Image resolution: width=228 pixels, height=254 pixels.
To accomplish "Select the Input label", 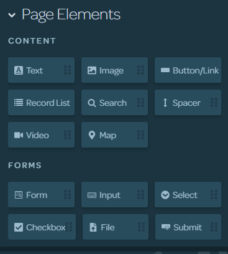I will click(110, 195).
